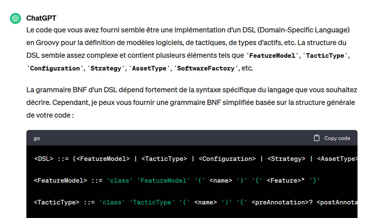376x218 pixels.
Task: Click <FeatureModel> rule definition at line start
Action: pos(60,181)
